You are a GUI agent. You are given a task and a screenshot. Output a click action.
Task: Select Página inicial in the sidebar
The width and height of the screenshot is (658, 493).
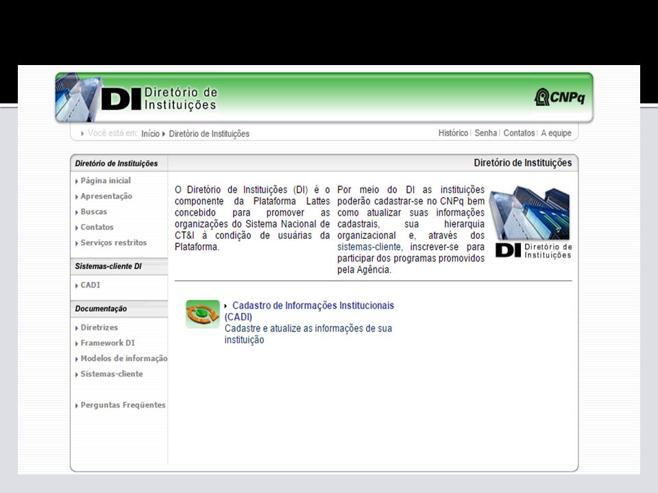click(106, 181)
